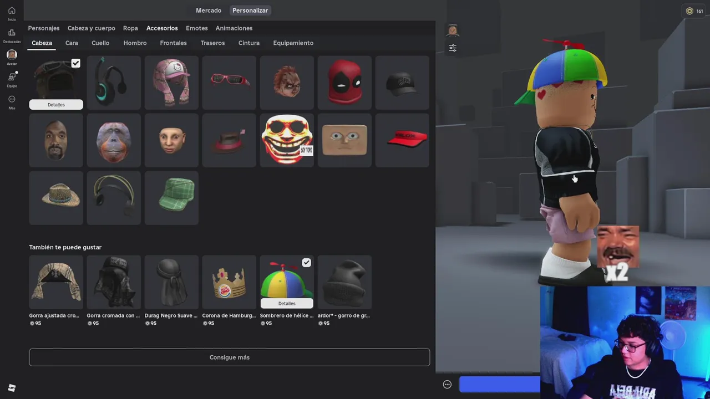Viewport: 710px width, 399px height.
Task: Select the red visor cap accessory
Action: [402, 140]
